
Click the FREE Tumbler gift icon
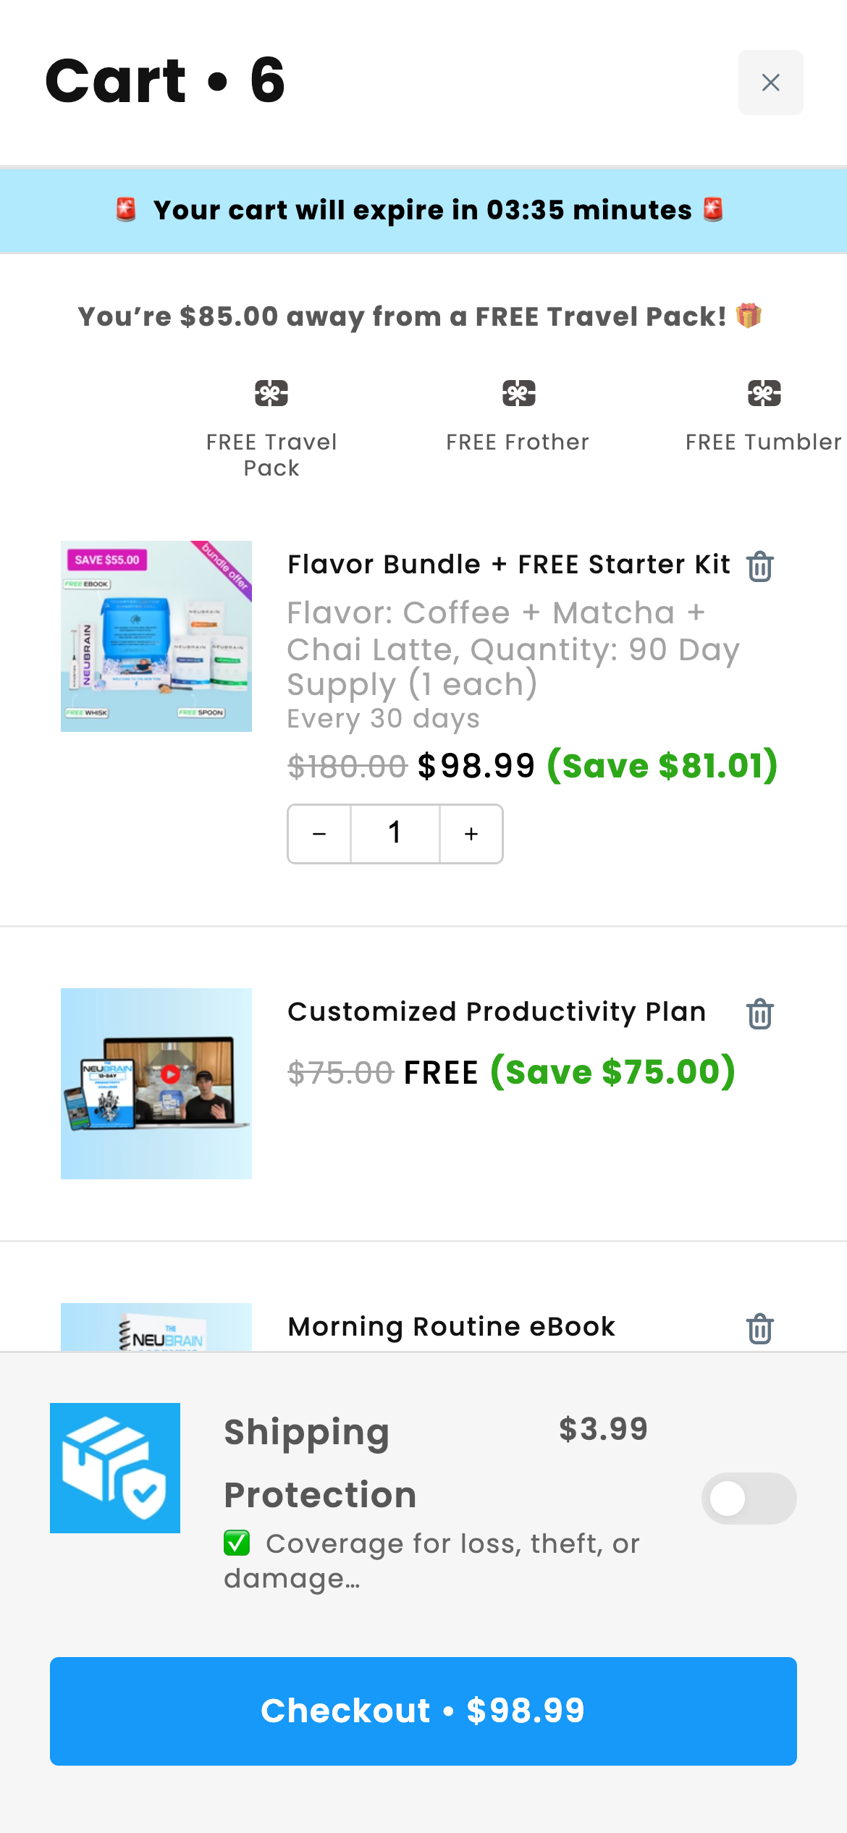pos(764,393)
